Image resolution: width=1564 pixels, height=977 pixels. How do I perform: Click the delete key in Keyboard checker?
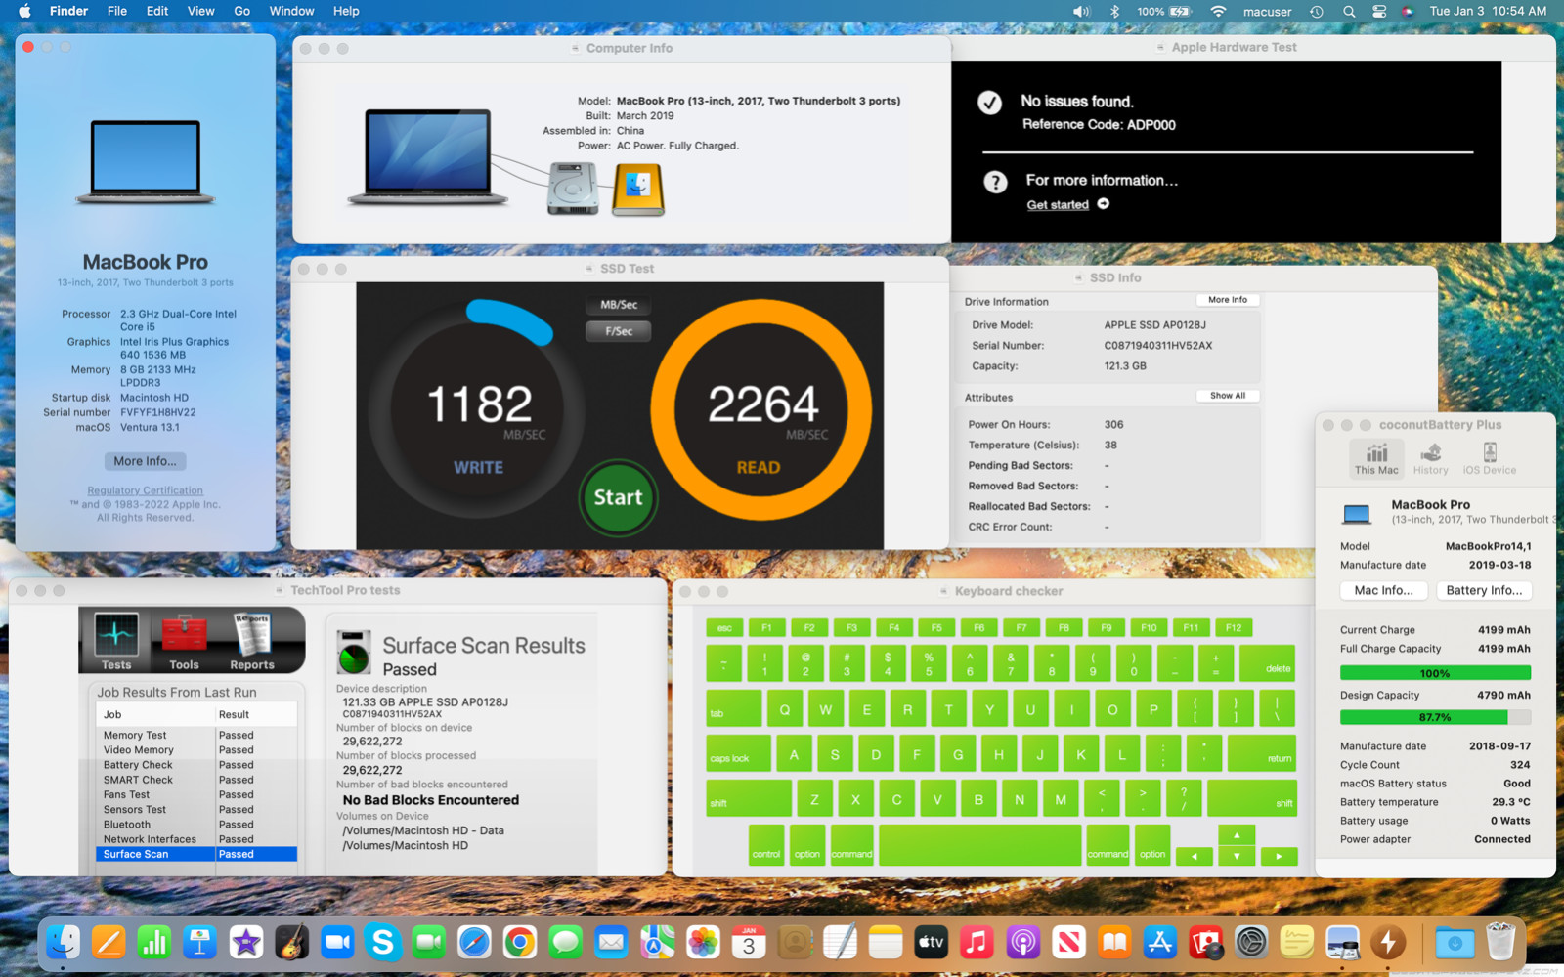1267,663
